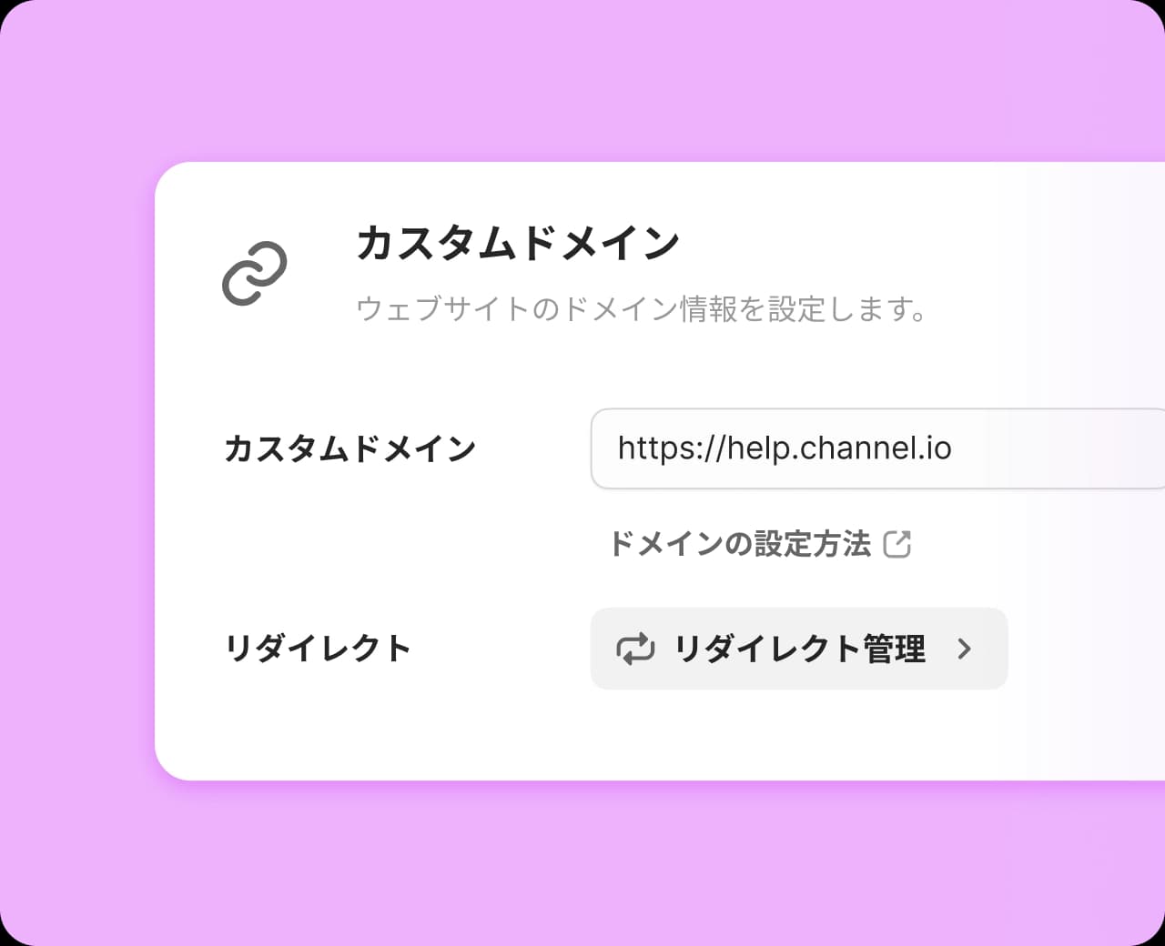The image size is (1165, 946).
Task: Focus the カスタムドメイン URL input field
Action: tap(878, 448)
